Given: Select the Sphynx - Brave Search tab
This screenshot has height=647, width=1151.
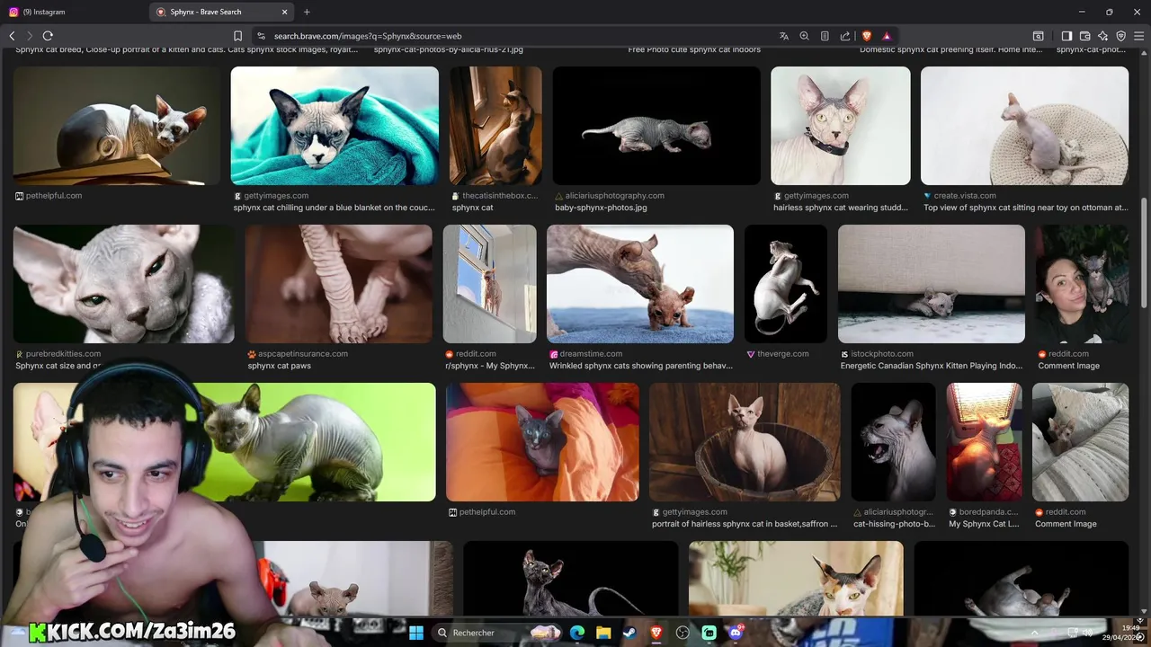Looking at the screenshot, I should [220, 12].
